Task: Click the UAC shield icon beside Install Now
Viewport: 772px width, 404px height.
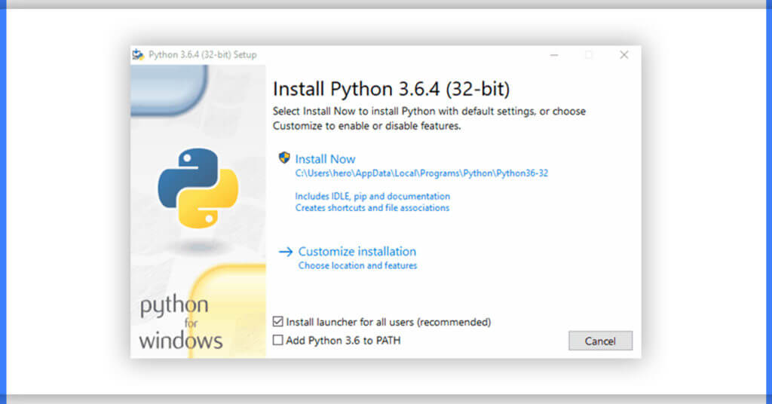Action: pyautogui.click(x=284, y=158)
